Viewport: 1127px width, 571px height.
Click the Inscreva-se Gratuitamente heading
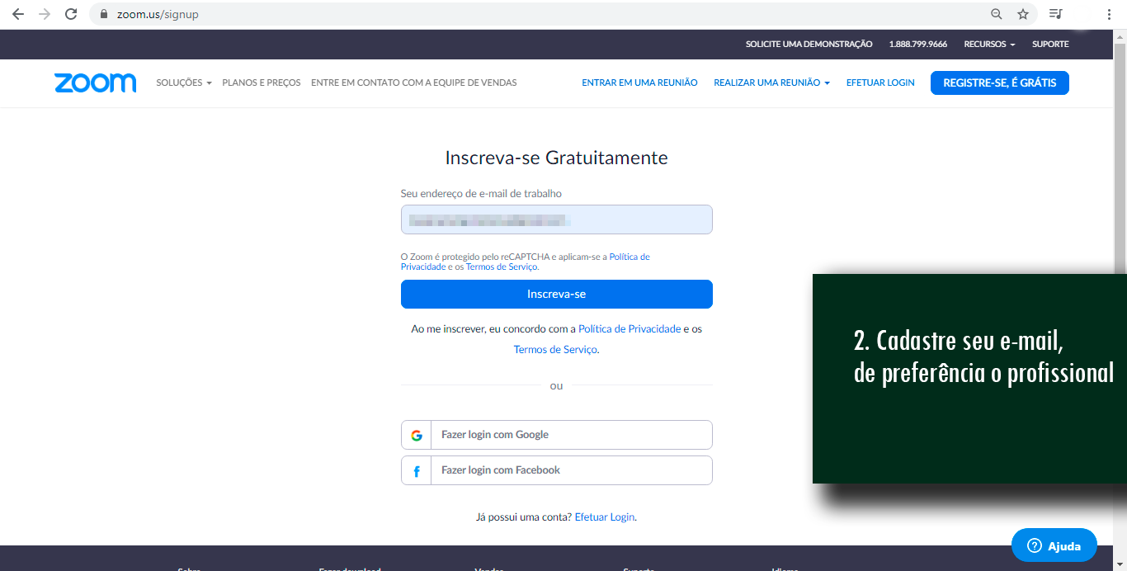tap(556, 158)
